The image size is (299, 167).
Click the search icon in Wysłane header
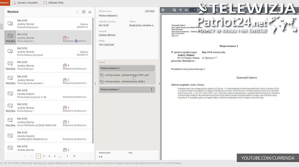(78, 12)
